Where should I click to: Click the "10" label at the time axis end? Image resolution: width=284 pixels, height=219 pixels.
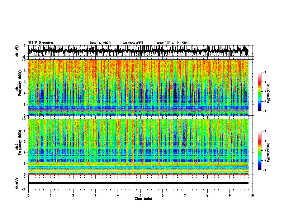pos(252,195)
